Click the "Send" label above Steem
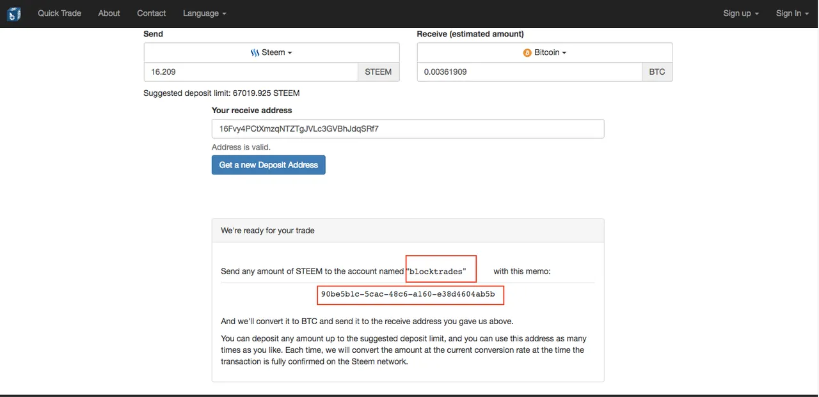This screenshot has height=397, width=819. 153,34
